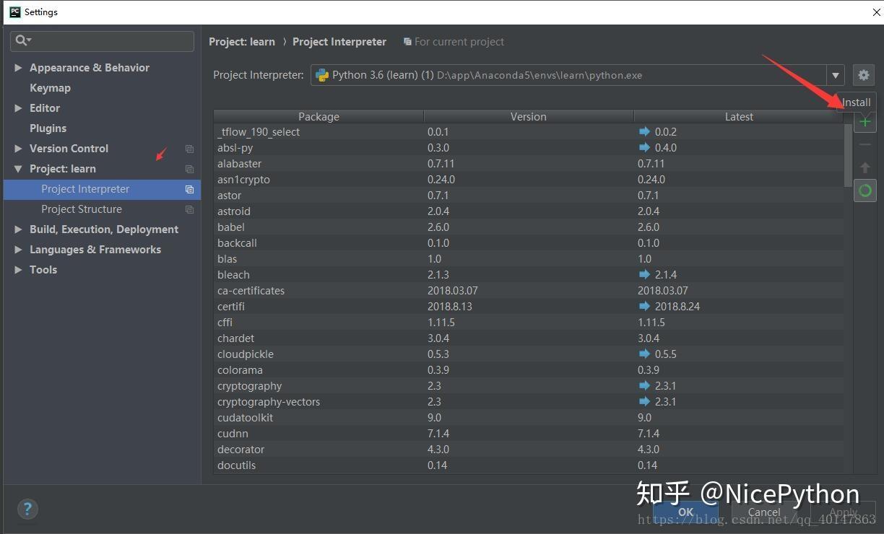Click the Project: learn breadcrumb
This screenshot has width=884, height=534.
point(242,41)
